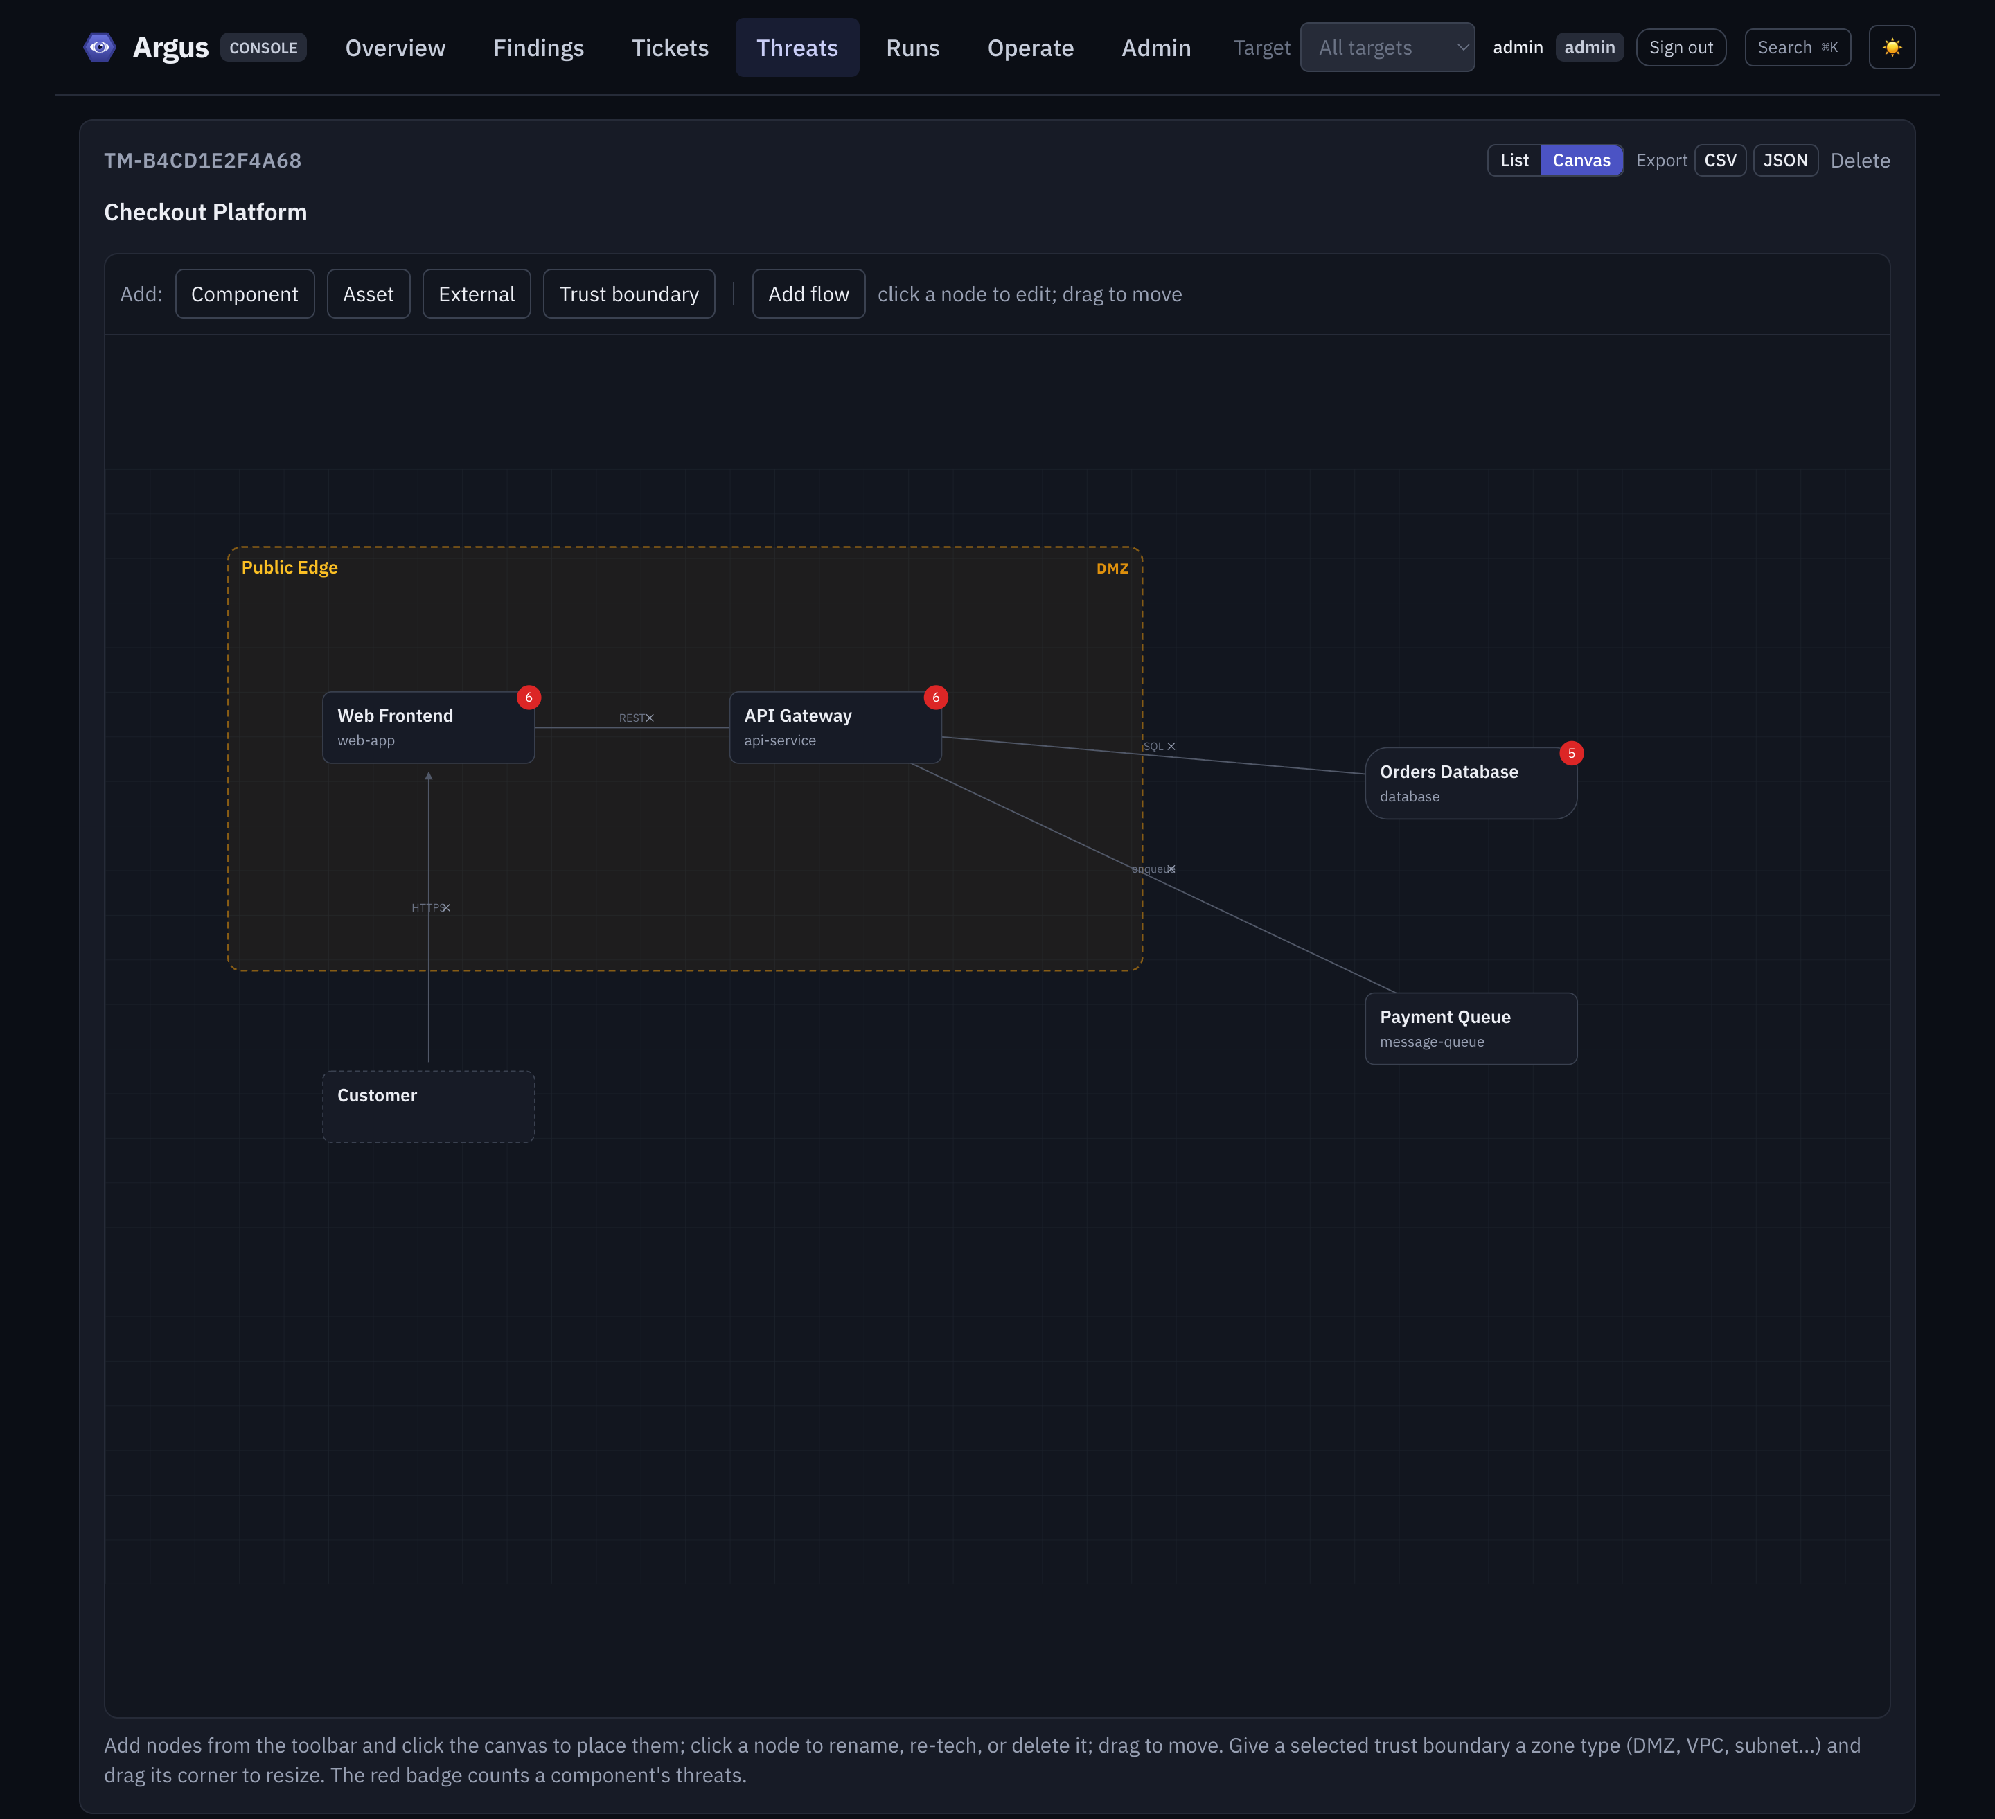Delete the HTTPS flow with its X
The height and width of the screenshot is (1819, 1995).
tap(445, 909)
